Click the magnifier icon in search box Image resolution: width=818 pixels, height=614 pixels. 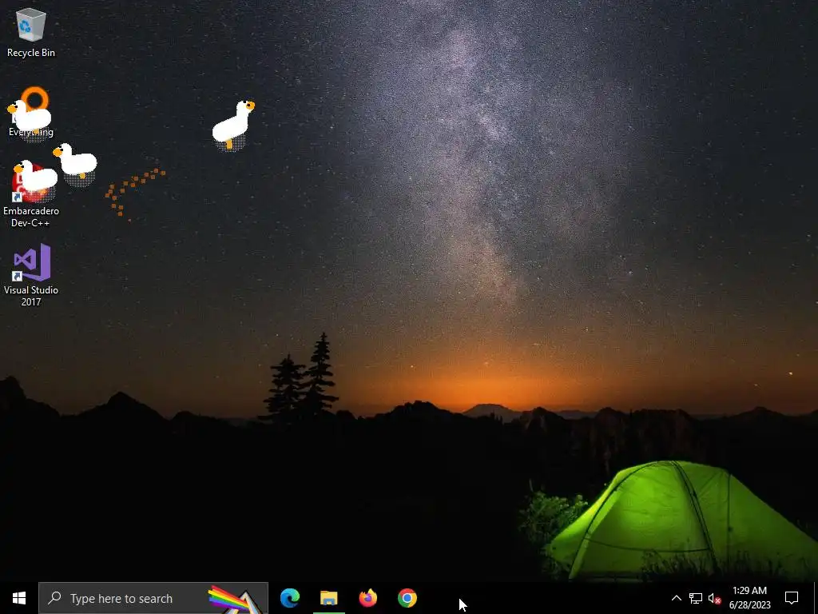[54, 598]
